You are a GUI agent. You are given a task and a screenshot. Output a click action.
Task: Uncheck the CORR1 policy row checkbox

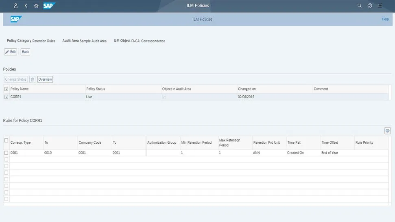6,97
